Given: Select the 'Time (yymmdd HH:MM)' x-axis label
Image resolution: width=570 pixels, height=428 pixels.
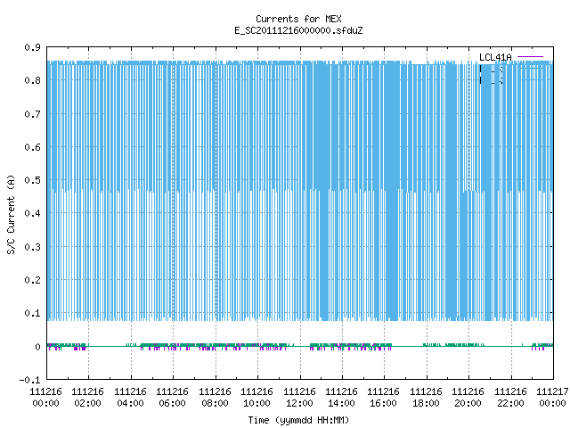Looking at the screenshot, I should coord(298,420).
